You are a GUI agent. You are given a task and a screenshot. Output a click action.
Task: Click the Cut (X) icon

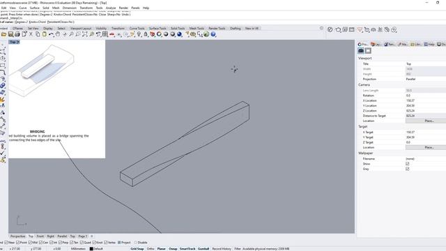click(31, 34)
